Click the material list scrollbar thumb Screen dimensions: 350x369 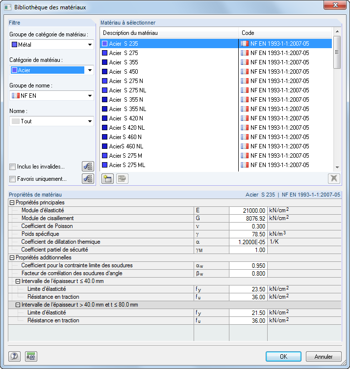pyautogui.click(x=337, y=52)
